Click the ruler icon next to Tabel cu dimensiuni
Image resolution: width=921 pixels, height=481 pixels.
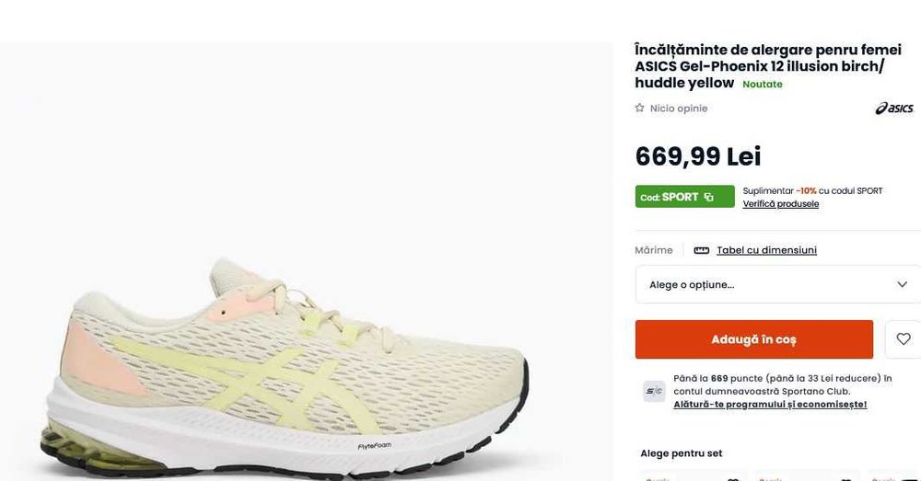[x=701, y=250]
